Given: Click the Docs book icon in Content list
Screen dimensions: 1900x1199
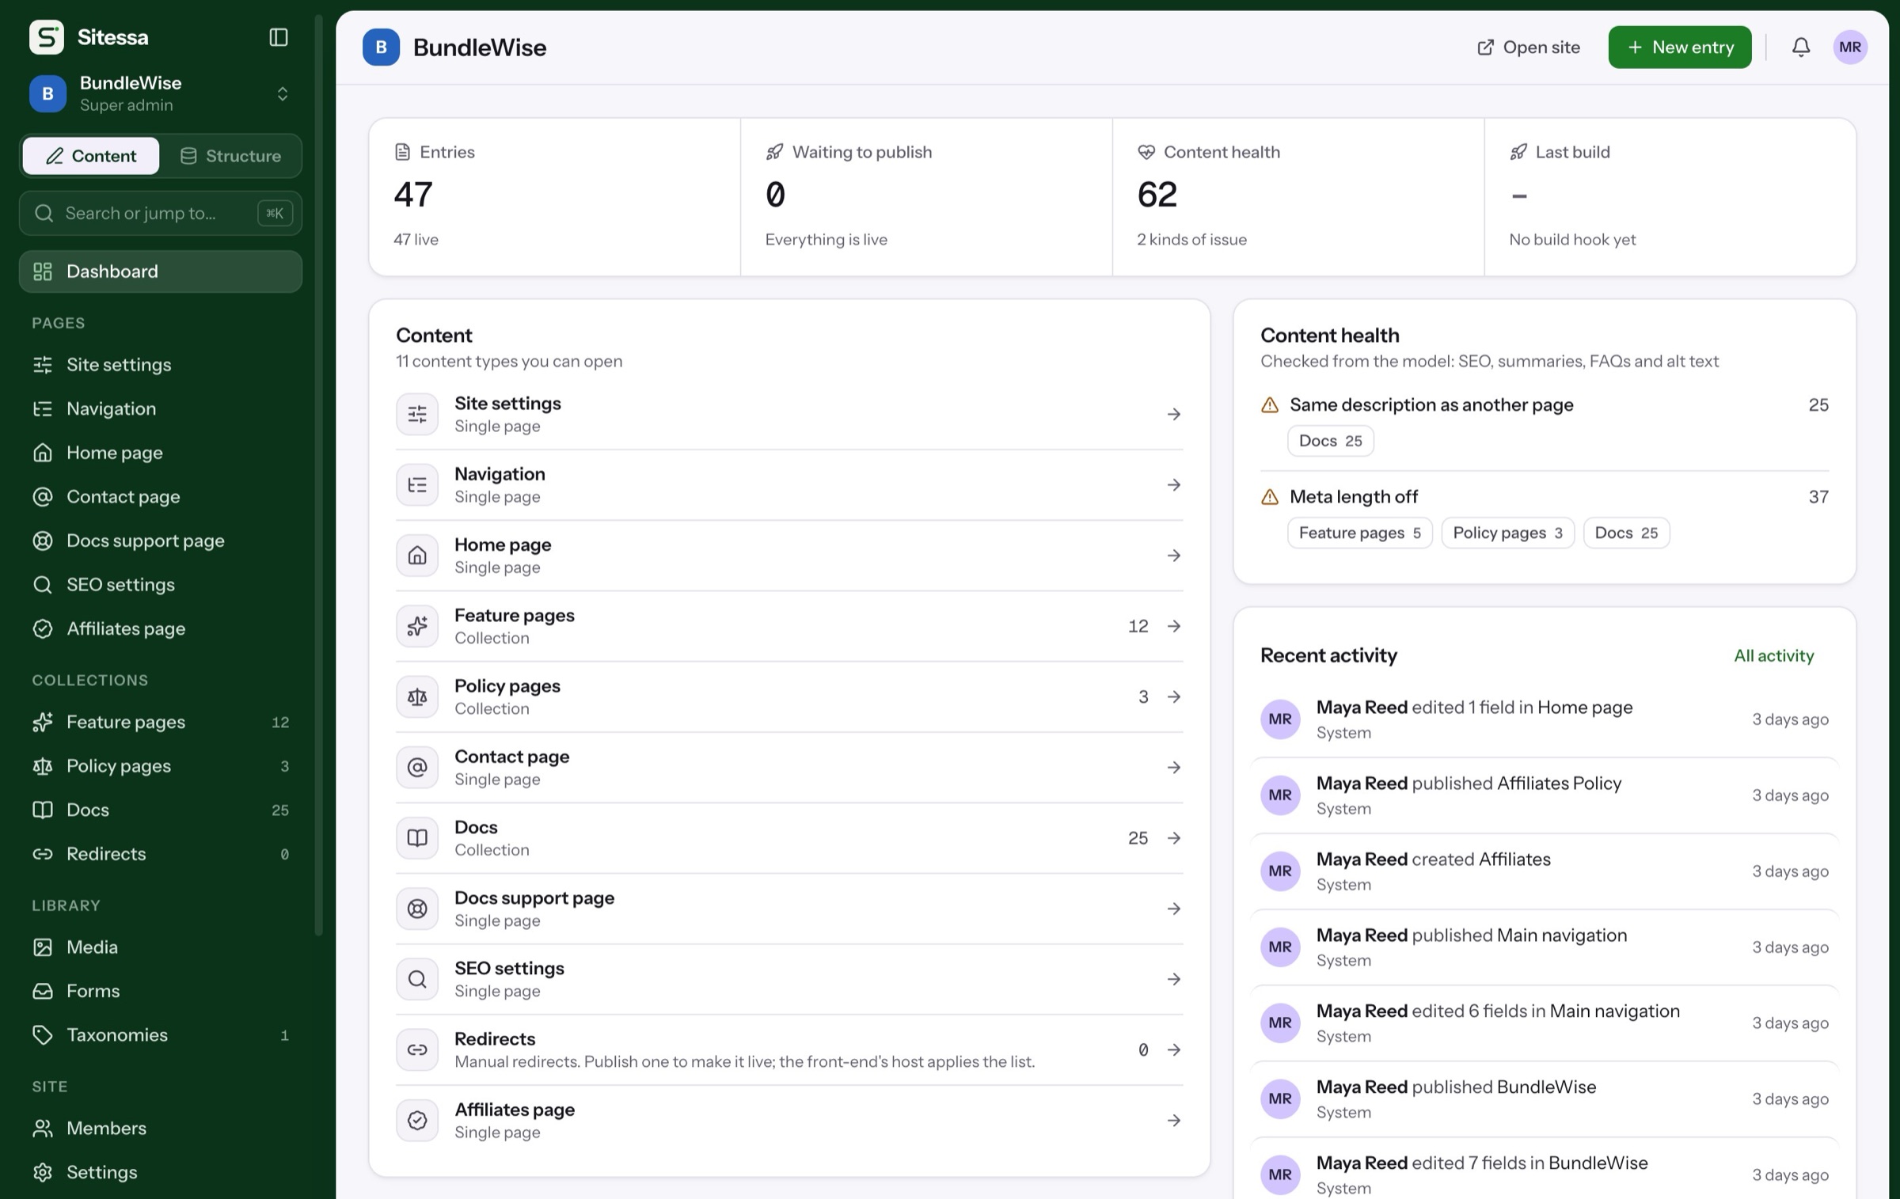Looking at the screenshot, I should click(417, 837).
